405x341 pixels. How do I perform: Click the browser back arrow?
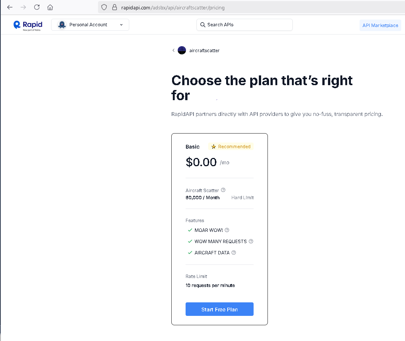(10, 7)
